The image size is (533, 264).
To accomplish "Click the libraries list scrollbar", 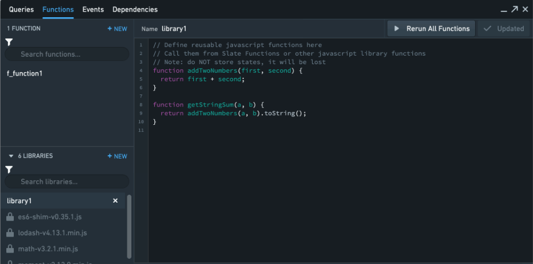I will (x=129, y=227).
